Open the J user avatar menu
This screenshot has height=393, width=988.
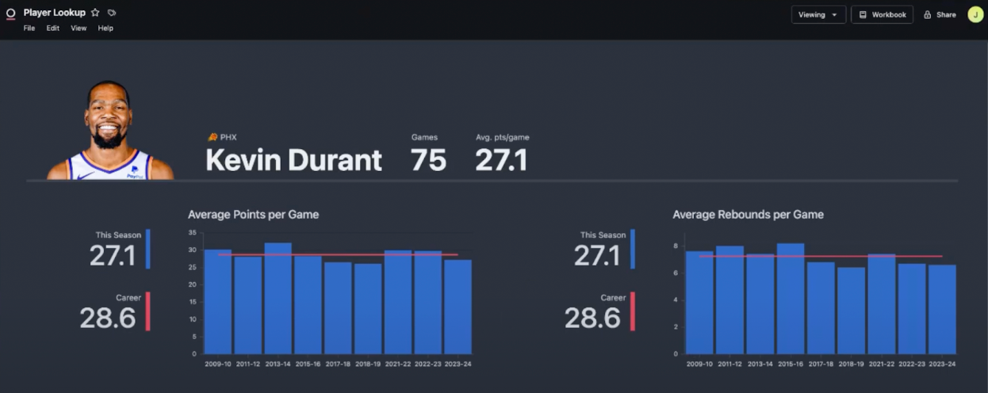point(975,14)
